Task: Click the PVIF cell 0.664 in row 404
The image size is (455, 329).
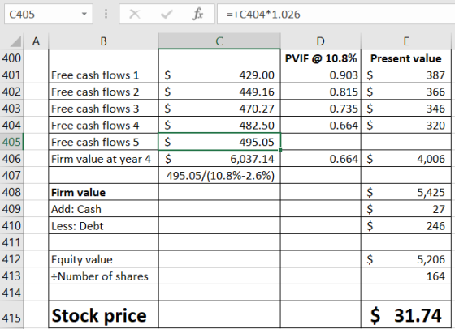Action: point(321,126)
